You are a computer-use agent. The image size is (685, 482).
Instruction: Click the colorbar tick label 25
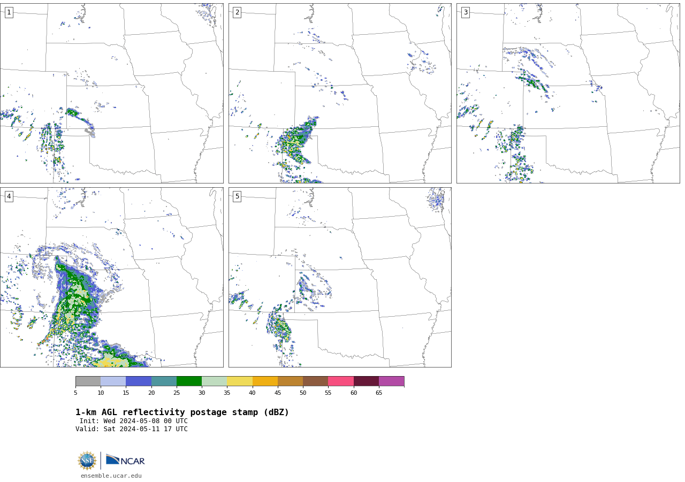tap(177, 393)
